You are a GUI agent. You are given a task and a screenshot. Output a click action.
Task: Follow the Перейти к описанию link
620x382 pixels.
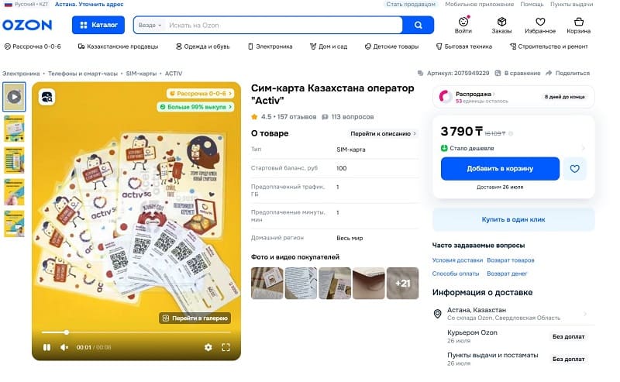click(383, 133)
